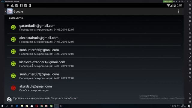192x108 pixels.
Task: Click the red sync error icon for akurdzuk
Action: click(x=13, y=88)
